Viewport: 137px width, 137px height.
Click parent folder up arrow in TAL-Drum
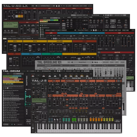click(x=4, y=88)
